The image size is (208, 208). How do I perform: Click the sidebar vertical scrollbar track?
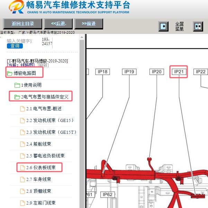[x=82, y=124]
